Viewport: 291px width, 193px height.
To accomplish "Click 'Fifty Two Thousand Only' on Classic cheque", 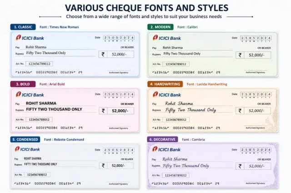I will [46, 53].
